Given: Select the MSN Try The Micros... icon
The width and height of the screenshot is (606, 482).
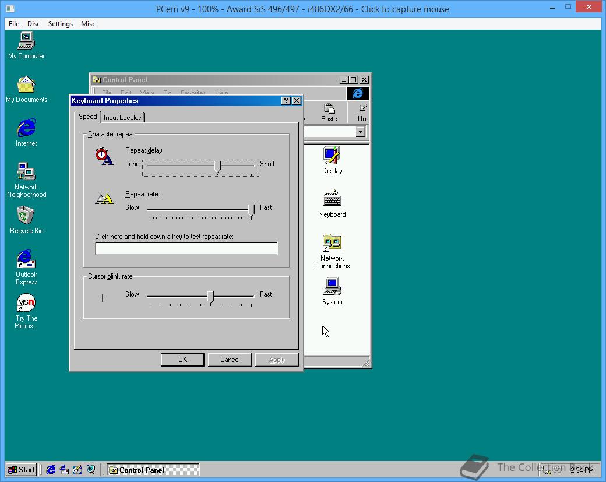Looking at the screenshot, I should pos(26,311).
